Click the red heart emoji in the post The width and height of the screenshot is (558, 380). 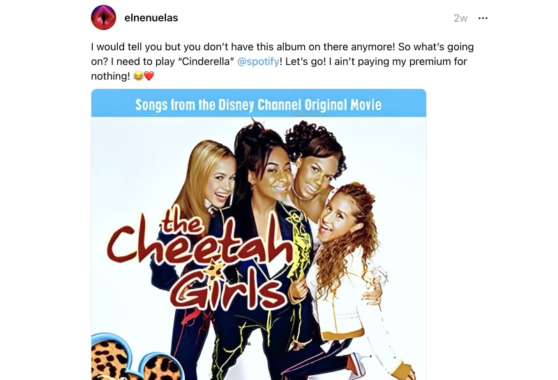point(149,76)
